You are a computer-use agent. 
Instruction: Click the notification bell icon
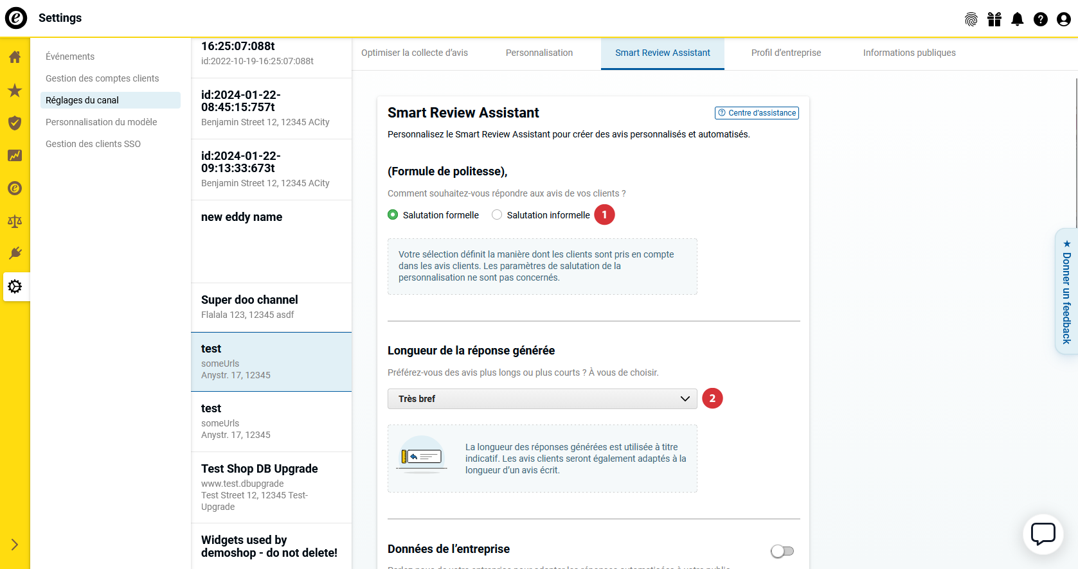coord(1017,19)
